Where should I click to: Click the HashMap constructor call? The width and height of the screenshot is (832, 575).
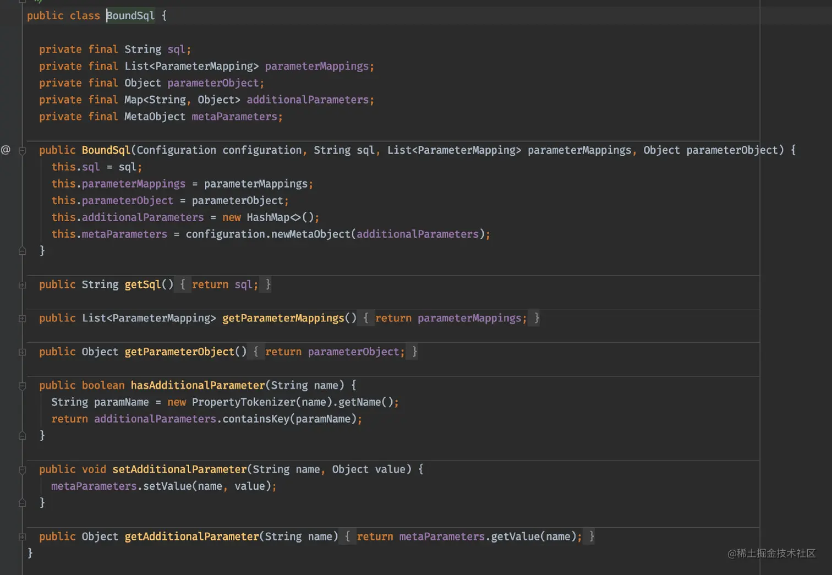click(x=268, y=217)
